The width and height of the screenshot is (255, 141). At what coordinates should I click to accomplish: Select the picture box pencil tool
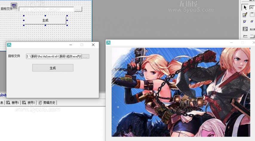[x=245, y=15]
